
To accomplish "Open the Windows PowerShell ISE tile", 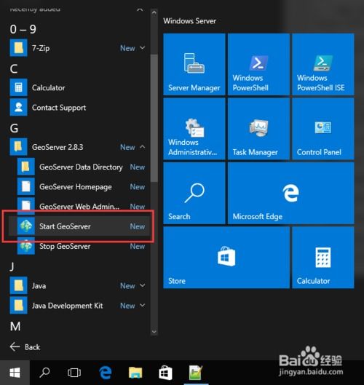I will pos(323,64).
